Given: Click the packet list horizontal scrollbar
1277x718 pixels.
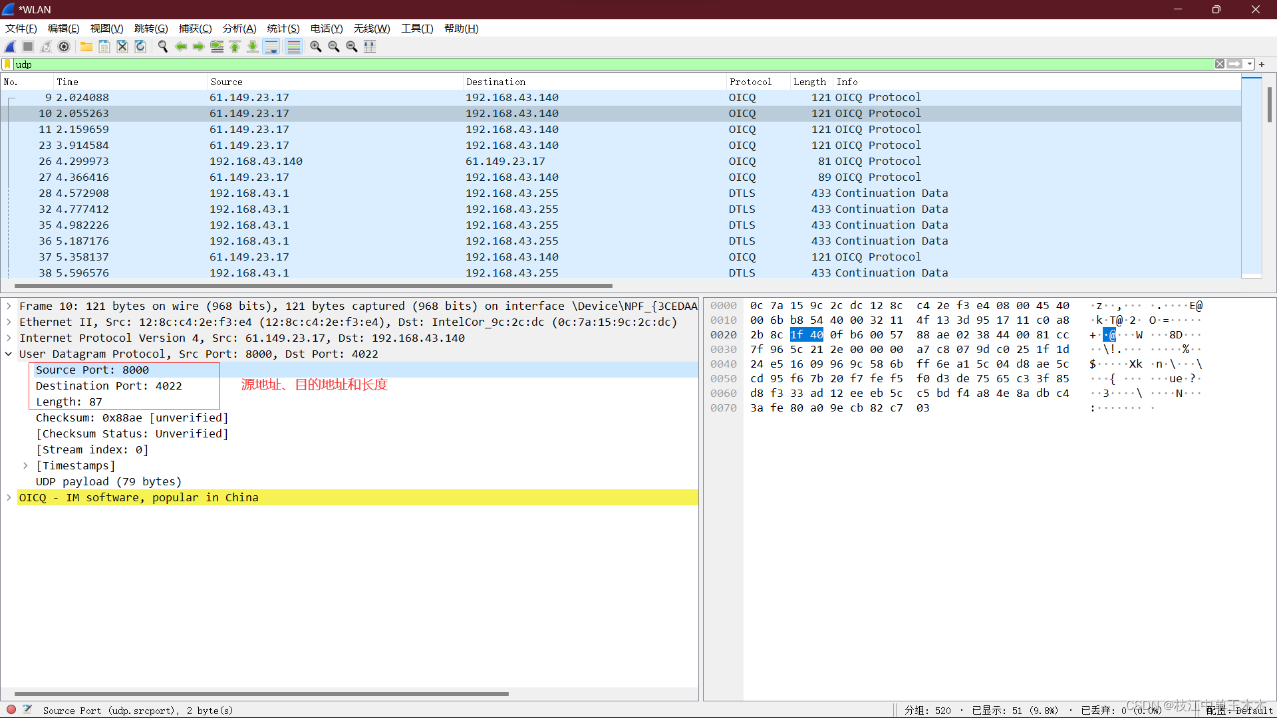Looking at the screenshot, I should pos(313,286).
